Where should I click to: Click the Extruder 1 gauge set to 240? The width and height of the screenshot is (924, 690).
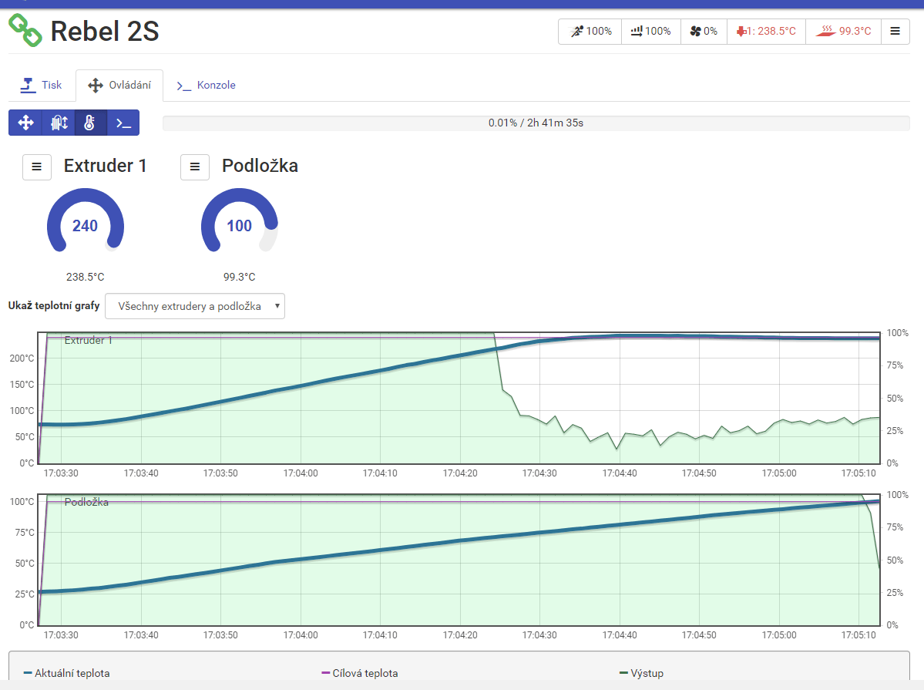[85, 226]
